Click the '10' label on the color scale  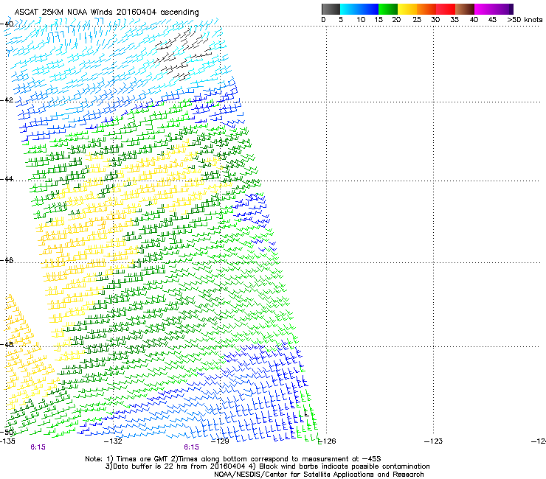tap(361, 20)
